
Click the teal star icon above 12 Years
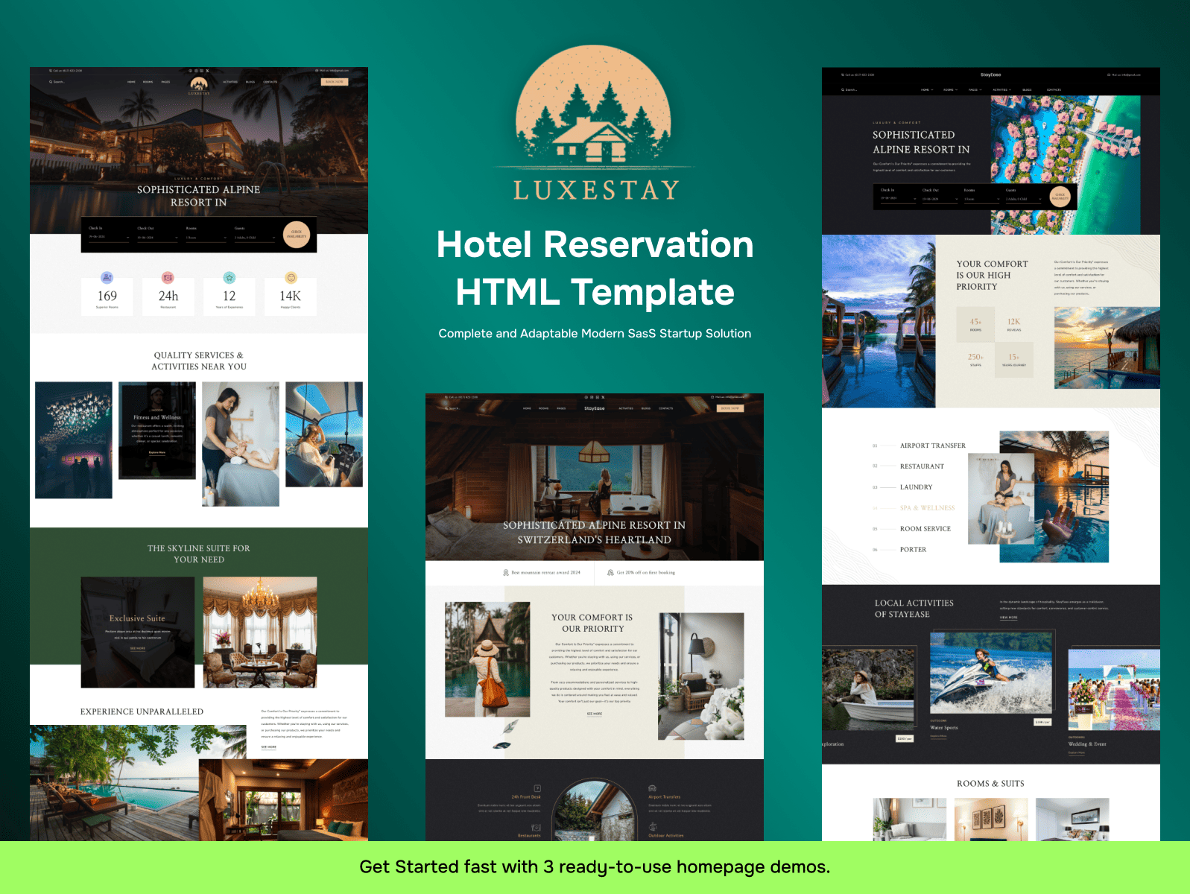tap(230, 278)
